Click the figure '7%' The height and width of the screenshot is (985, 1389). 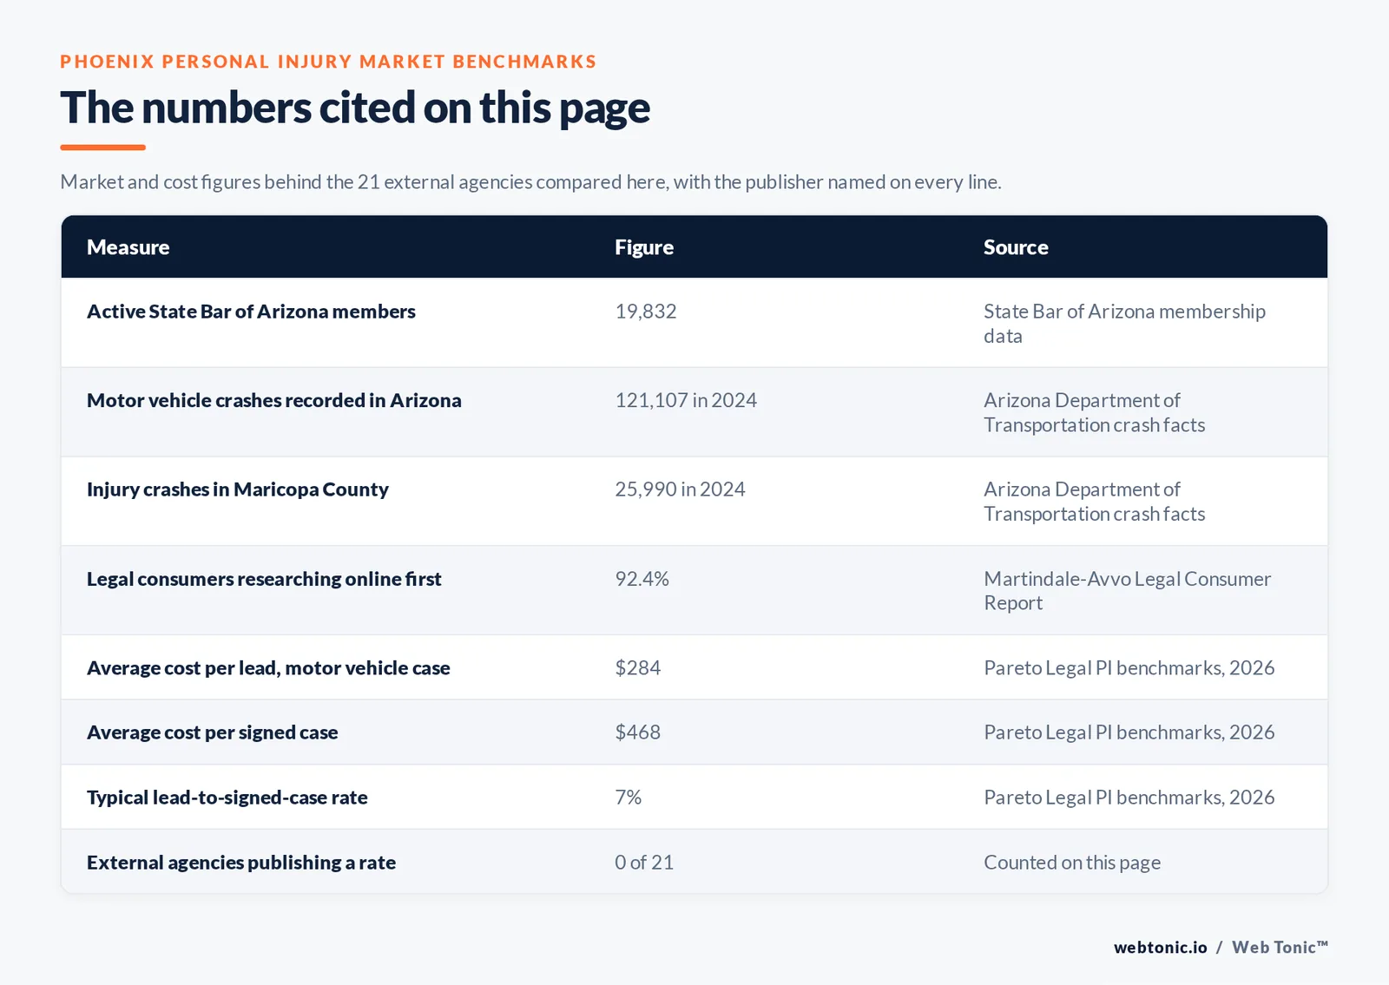coord(629,798)
